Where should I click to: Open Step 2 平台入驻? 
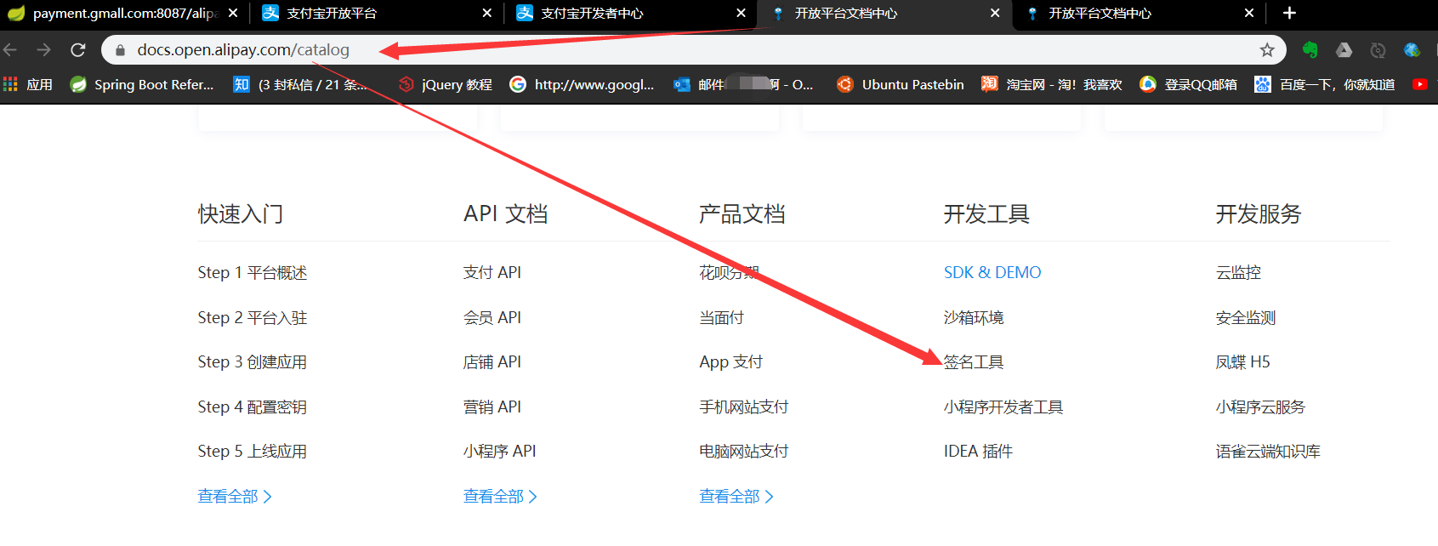click(x=253, y=318)
